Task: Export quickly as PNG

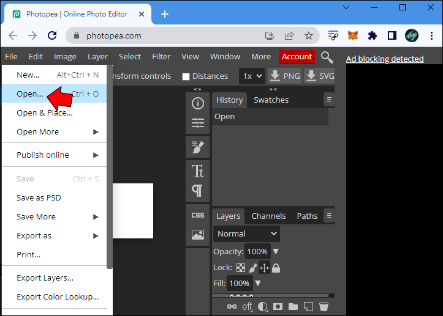Action: pos(285,76)
